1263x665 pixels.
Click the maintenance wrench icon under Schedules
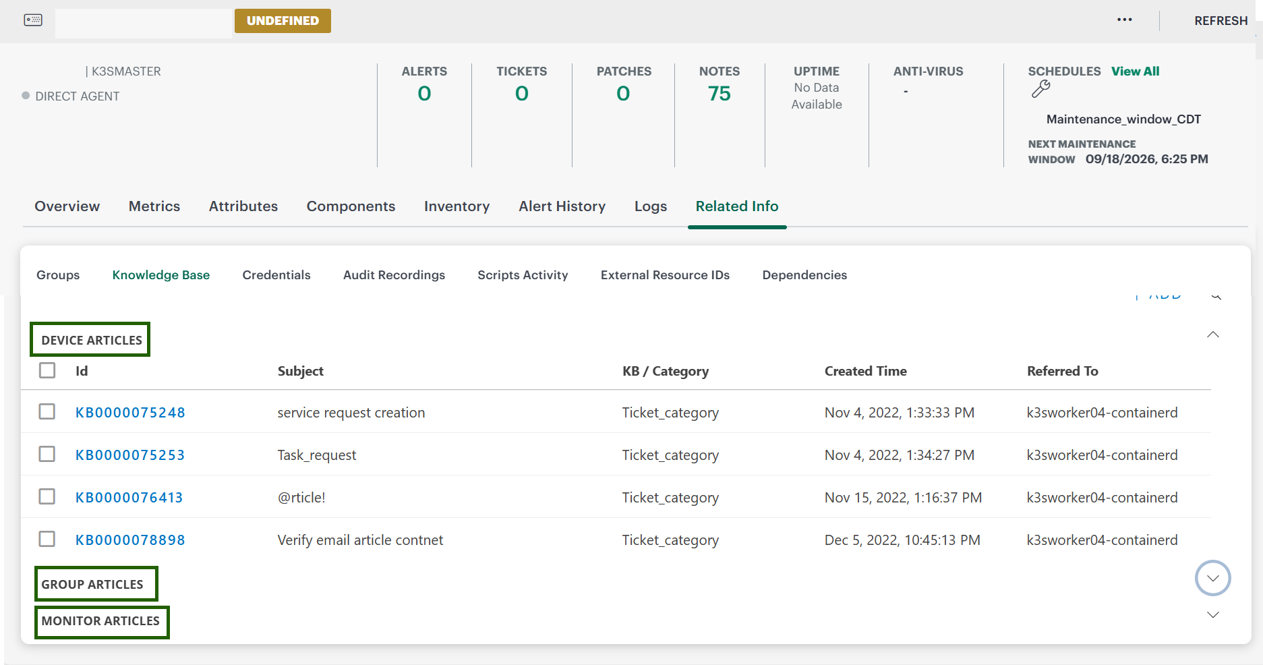click(x=1040, y=89)
